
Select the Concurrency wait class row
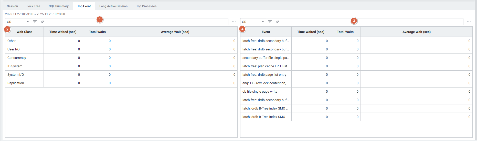[x=17, y=58]
